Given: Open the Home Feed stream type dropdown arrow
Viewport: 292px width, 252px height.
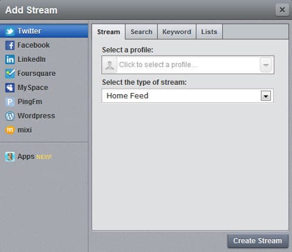Looking at the screenshot, I should coord(266,96).
